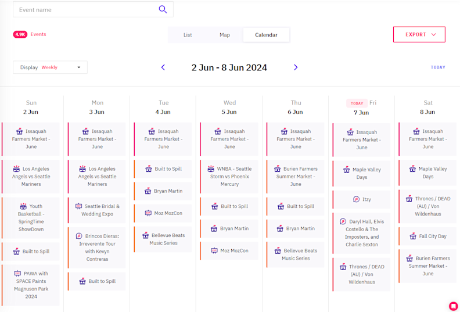Click the Youth Basketball sports icon
Viewport: 460px width, 312px height.
(x=23, y=206)
